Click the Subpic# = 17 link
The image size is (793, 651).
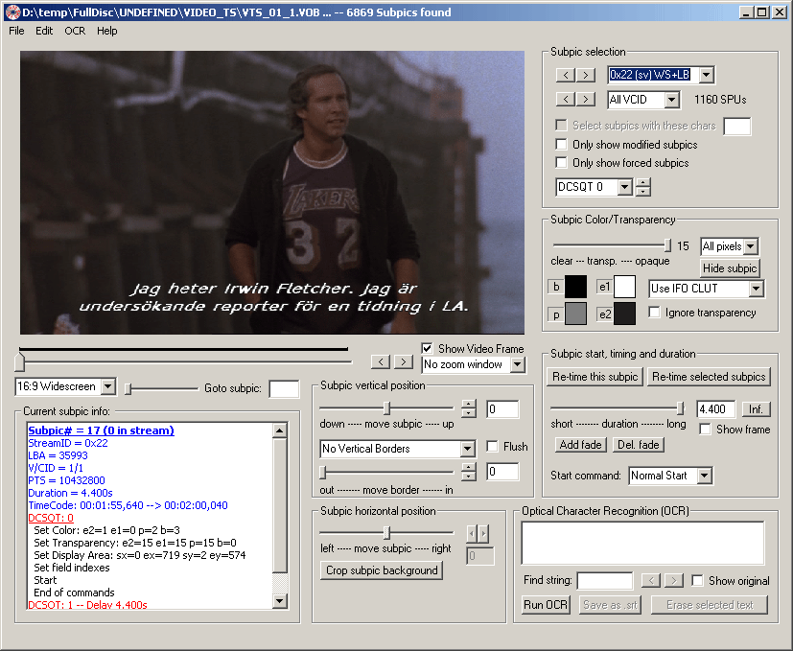(x=101, y=430)
